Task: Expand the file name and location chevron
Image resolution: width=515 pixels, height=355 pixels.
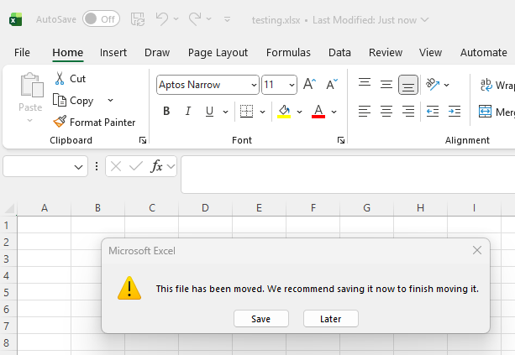Action: pos(424,20)
